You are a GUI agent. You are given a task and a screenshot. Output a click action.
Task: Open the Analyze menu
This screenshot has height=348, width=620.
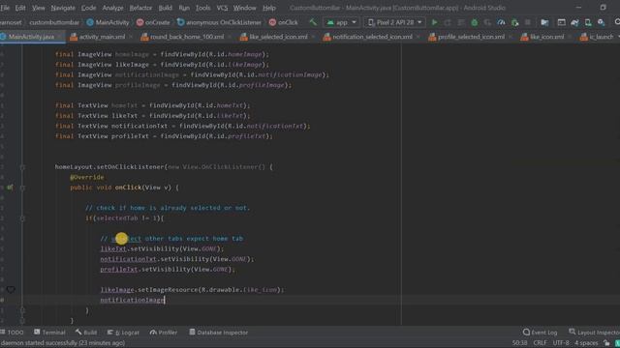click(112, 8)
